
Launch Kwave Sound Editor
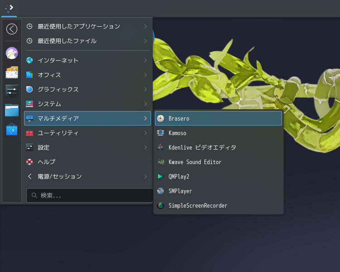219,162
